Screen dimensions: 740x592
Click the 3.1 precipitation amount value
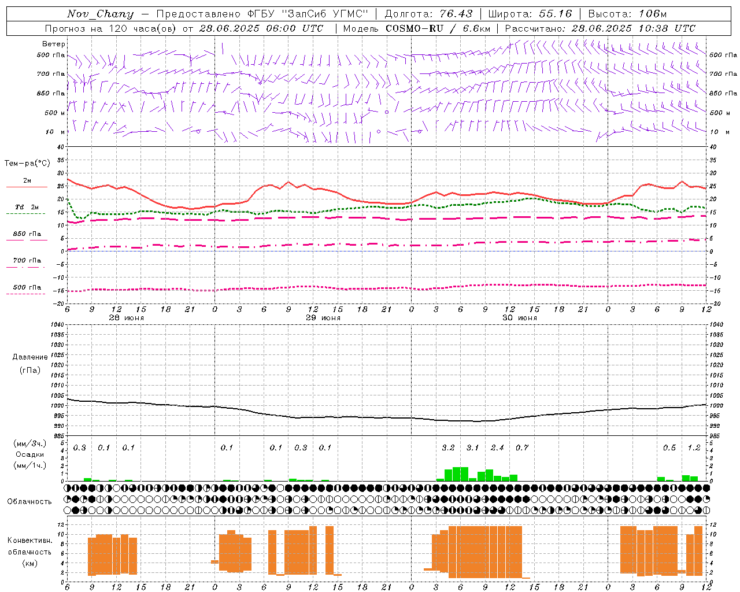point(473,448)
